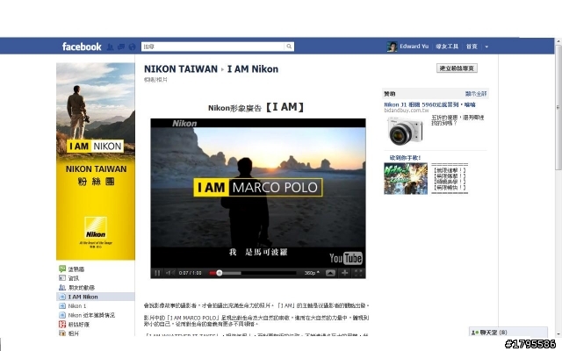Click the white Nikon J1 camera thumbnail

406,131
